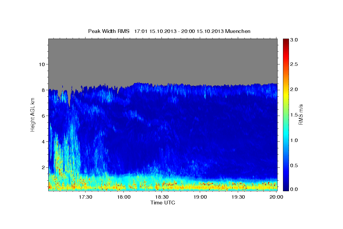The width and height of the screenshot is (343, 229).
Task: Click the dark red top of the colorbar
Action: pos(286,42)
